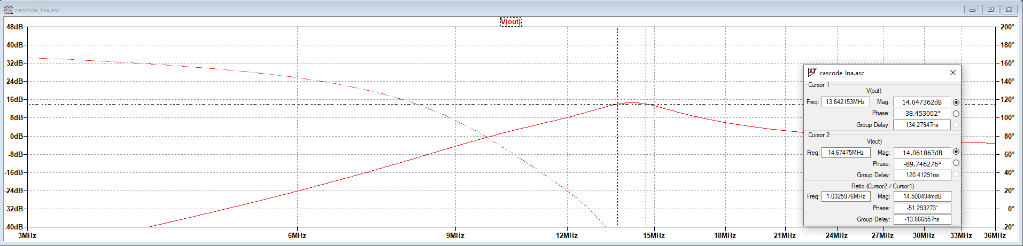Click the "160°" phase axis label
Screen dimensions: 1023x246
pos(1007,63)
